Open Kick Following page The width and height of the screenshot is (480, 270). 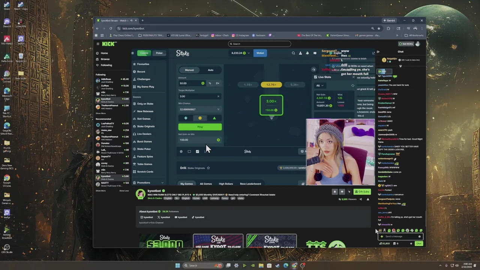[106, 65]
